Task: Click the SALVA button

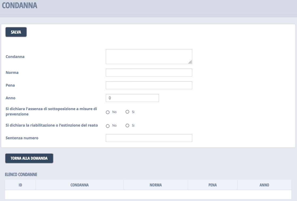Action: click(x=16, y=32)
